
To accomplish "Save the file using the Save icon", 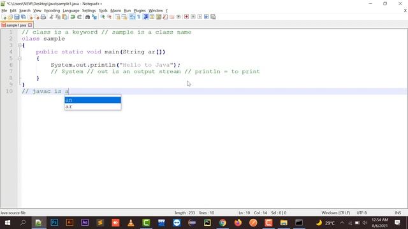I will pos(17,17).
